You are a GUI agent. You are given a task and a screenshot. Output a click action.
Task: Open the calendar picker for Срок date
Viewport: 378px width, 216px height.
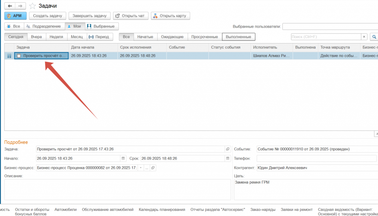[227, 158]
